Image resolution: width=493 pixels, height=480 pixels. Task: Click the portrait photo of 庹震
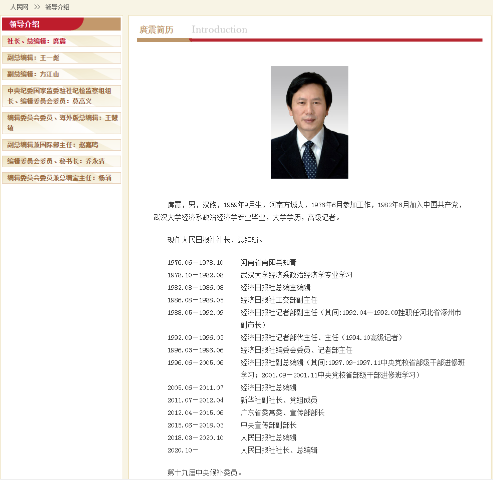pos(309,122)
